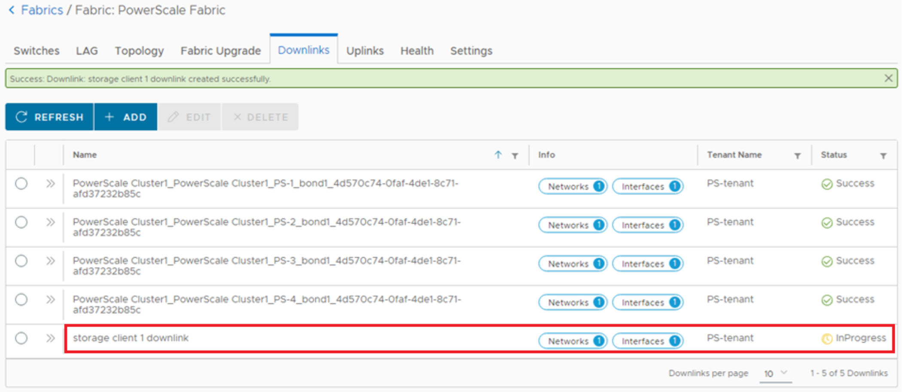Expand details for PS-4_bond1 downlink row
The width and height of the screenshot is (902, 392).
click(50, 300)
